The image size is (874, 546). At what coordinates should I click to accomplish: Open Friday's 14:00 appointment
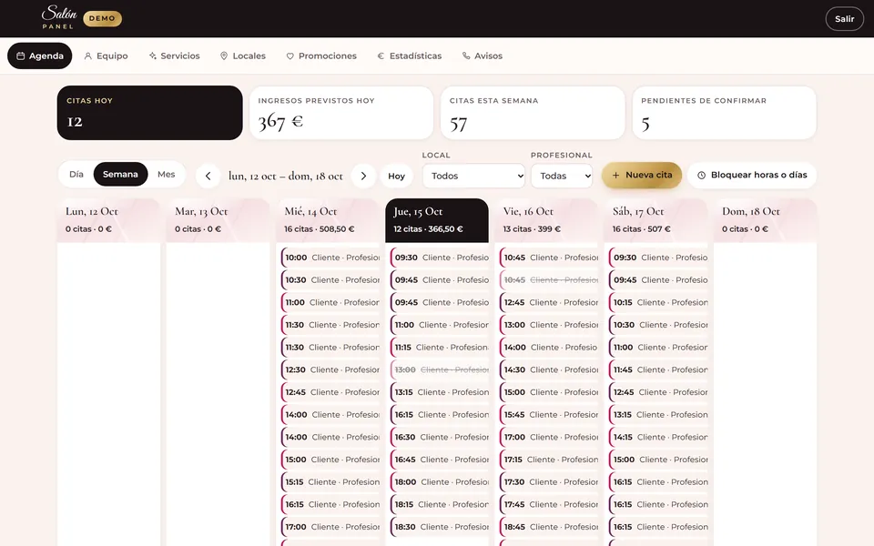(548, 348)
